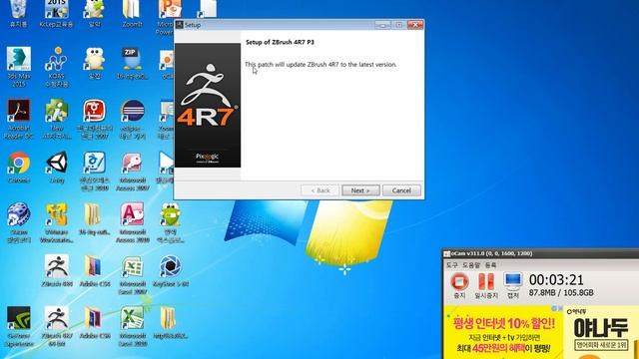Select the blue 한글 2010 shortcut icon
Screen dimensions: 639x359
(x=95, y=172)
